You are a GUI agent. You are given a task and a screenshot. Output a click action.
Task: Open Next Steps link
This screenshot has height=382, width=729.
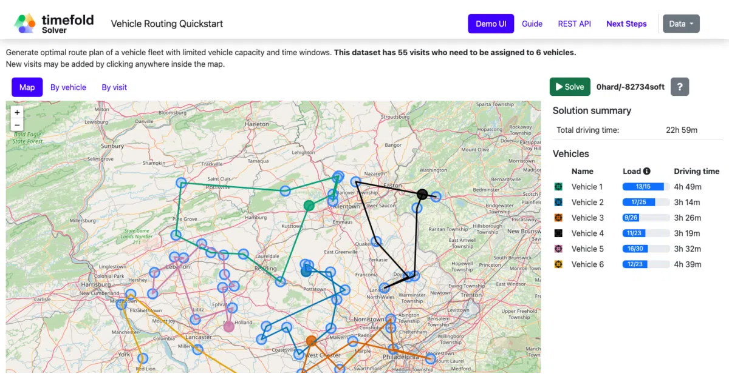point(626,24)
